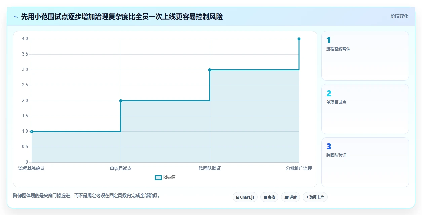Viewport: 422px width, 215px height.
Task: Click the 指标值 legend text
Action: point(169,177)
